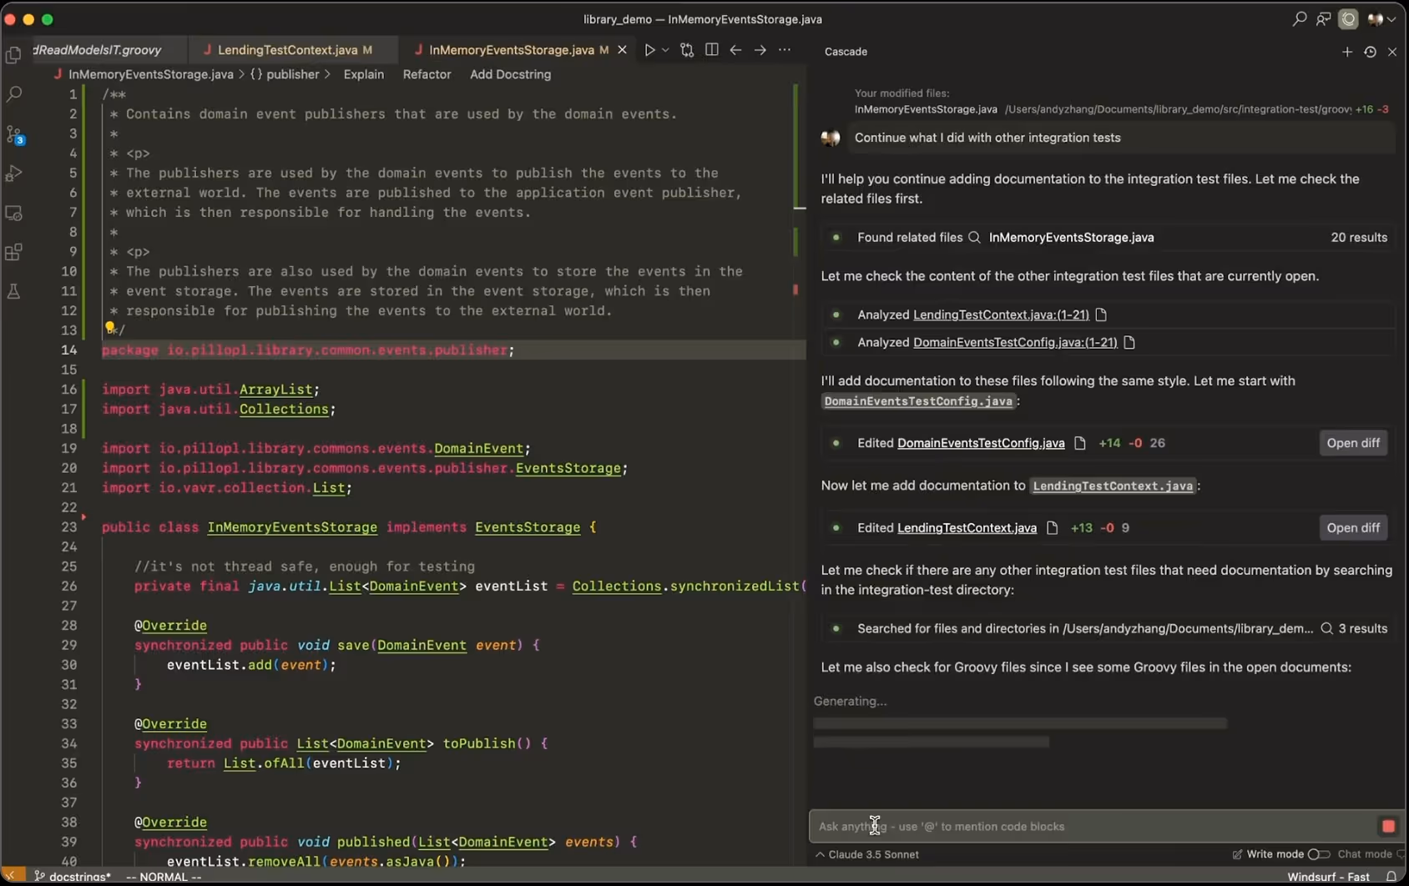1409x886 pixels.
Task: Open the run options dropdown arrow
Action: (x=665, y=50)
